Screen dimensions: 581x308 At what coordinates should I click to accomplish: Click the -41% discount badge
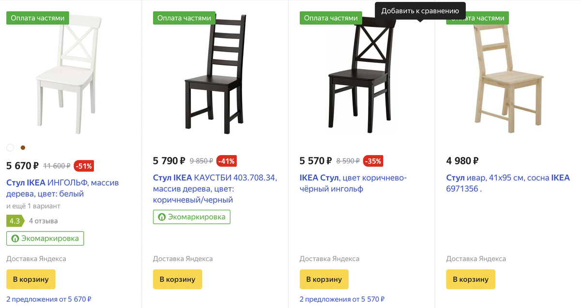[227, 161]
